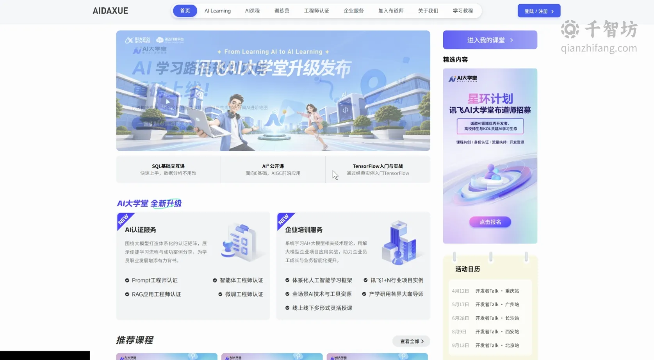
Task: Click 进入我的课堂 button
Action: (x=490, y=40)
